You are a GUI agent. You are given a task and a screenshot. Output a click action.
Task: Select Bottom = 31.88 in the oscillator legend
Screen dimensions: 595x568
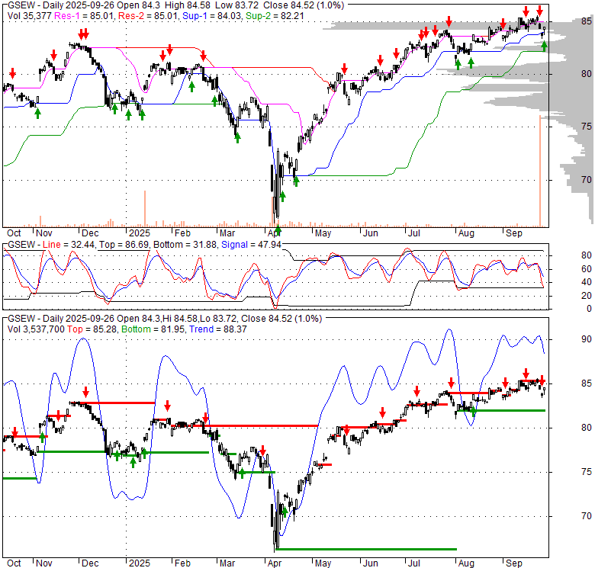coord(185,245)
